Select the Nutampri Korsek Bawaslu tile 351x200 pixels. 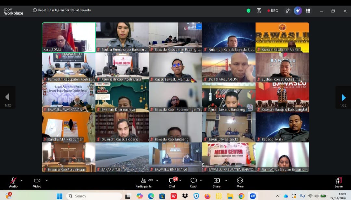[x=229, y=37]
